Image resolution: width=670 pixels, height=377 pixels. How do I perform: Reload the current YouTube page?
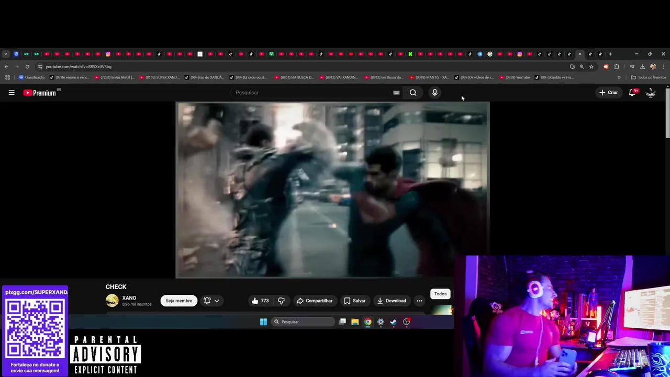(x=27, y=66)
